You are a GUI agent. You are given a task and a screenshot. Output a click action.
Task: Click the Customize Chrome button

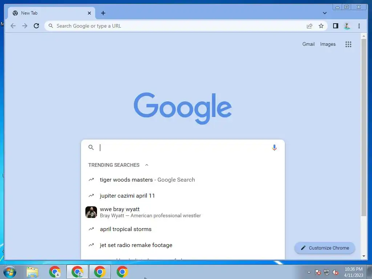[324, 248]
